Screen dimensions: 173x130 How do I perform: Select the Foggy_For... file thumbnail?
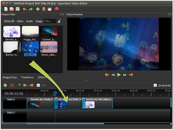click(x=30, y=32)
